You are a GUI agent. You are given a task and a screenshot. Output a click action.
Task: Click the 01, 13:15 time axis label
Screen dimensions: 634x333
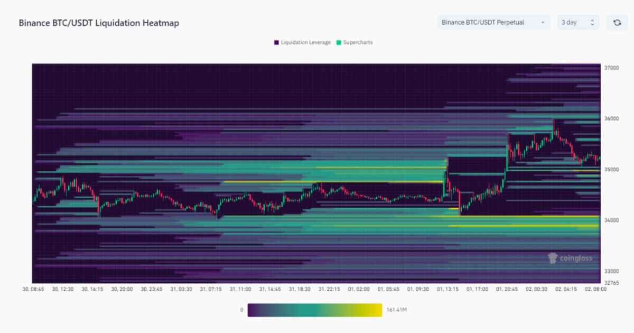point(447,290)
